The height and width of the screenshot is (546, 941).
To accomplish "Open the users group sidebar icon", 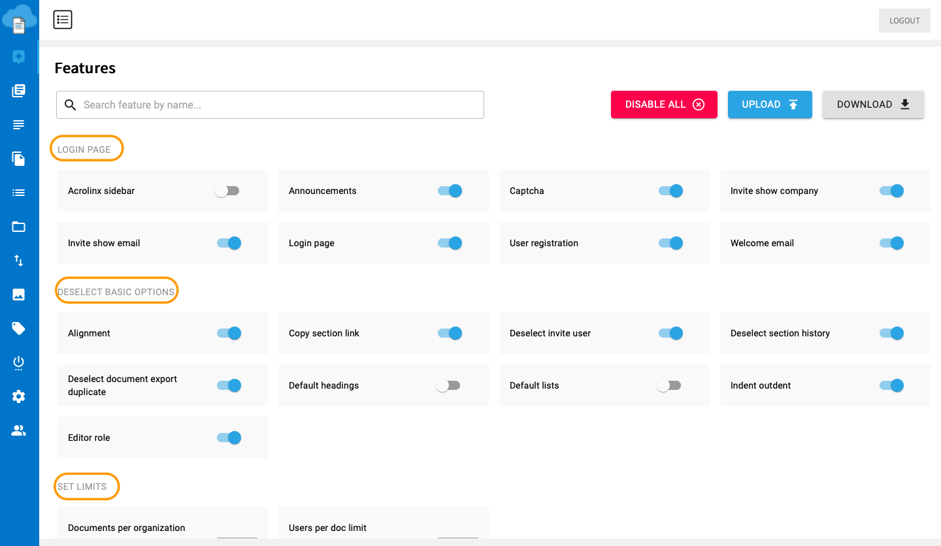I will point(19,430).
